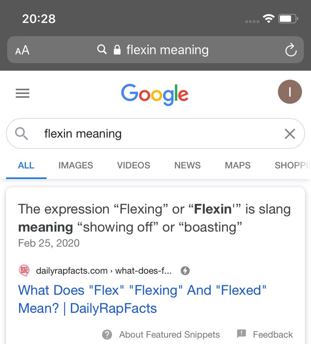
Task: Switch to the VIDEOS tab
Action: click(x=133, y=165)
